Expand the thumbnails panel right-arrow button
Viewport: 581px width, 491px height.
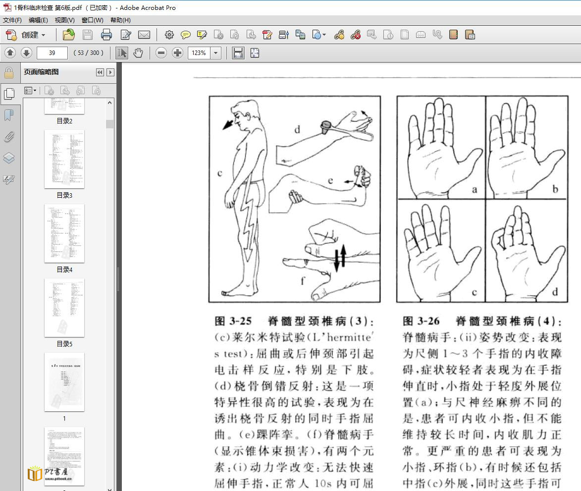tap(110, 72)
